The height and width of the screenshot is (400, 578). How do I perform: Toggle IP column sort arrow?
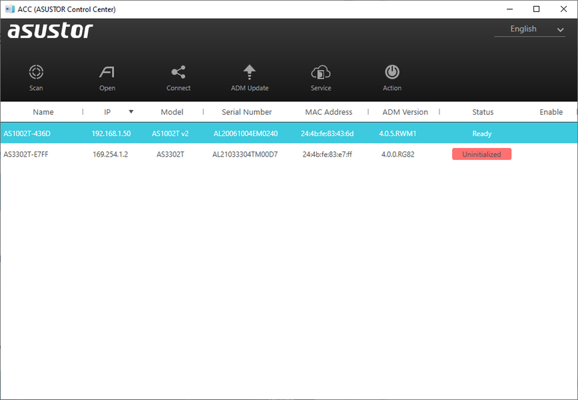pyautogui.click(x=131, y=111)
